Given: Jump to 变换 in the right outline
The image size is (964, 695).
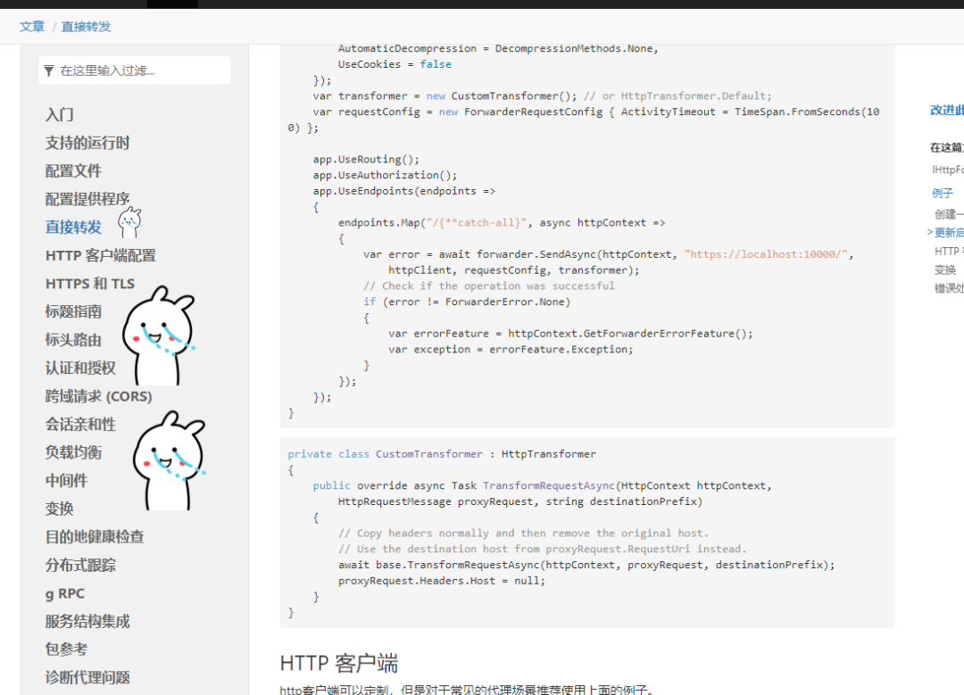Looking at the screenshot, I should (945, 269).
